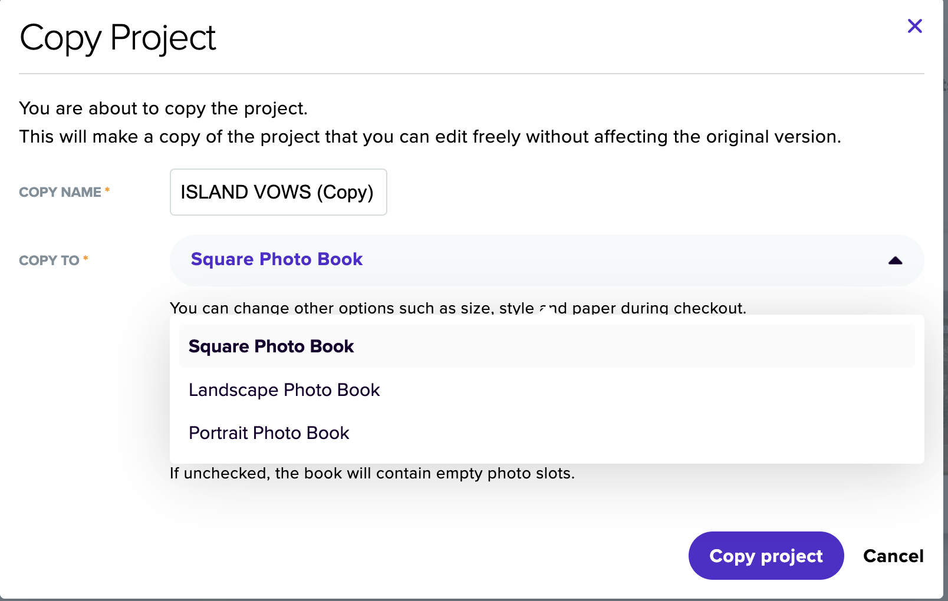Click the COPY TO field label
The image size is (948, 601).
point(49,260)
